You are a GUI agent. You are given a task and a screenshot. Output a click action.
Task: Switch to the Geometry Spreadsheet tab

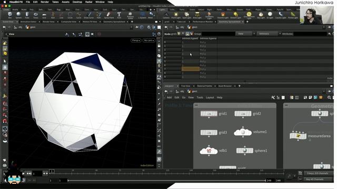click(230, 22)
